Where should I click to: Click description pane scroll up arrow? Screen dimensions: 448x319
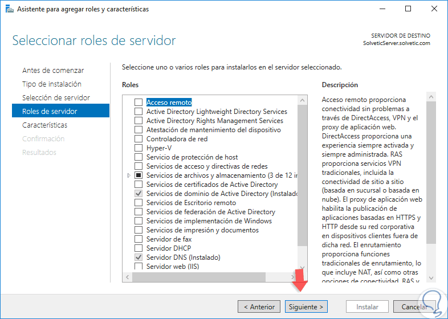(431, 97)
